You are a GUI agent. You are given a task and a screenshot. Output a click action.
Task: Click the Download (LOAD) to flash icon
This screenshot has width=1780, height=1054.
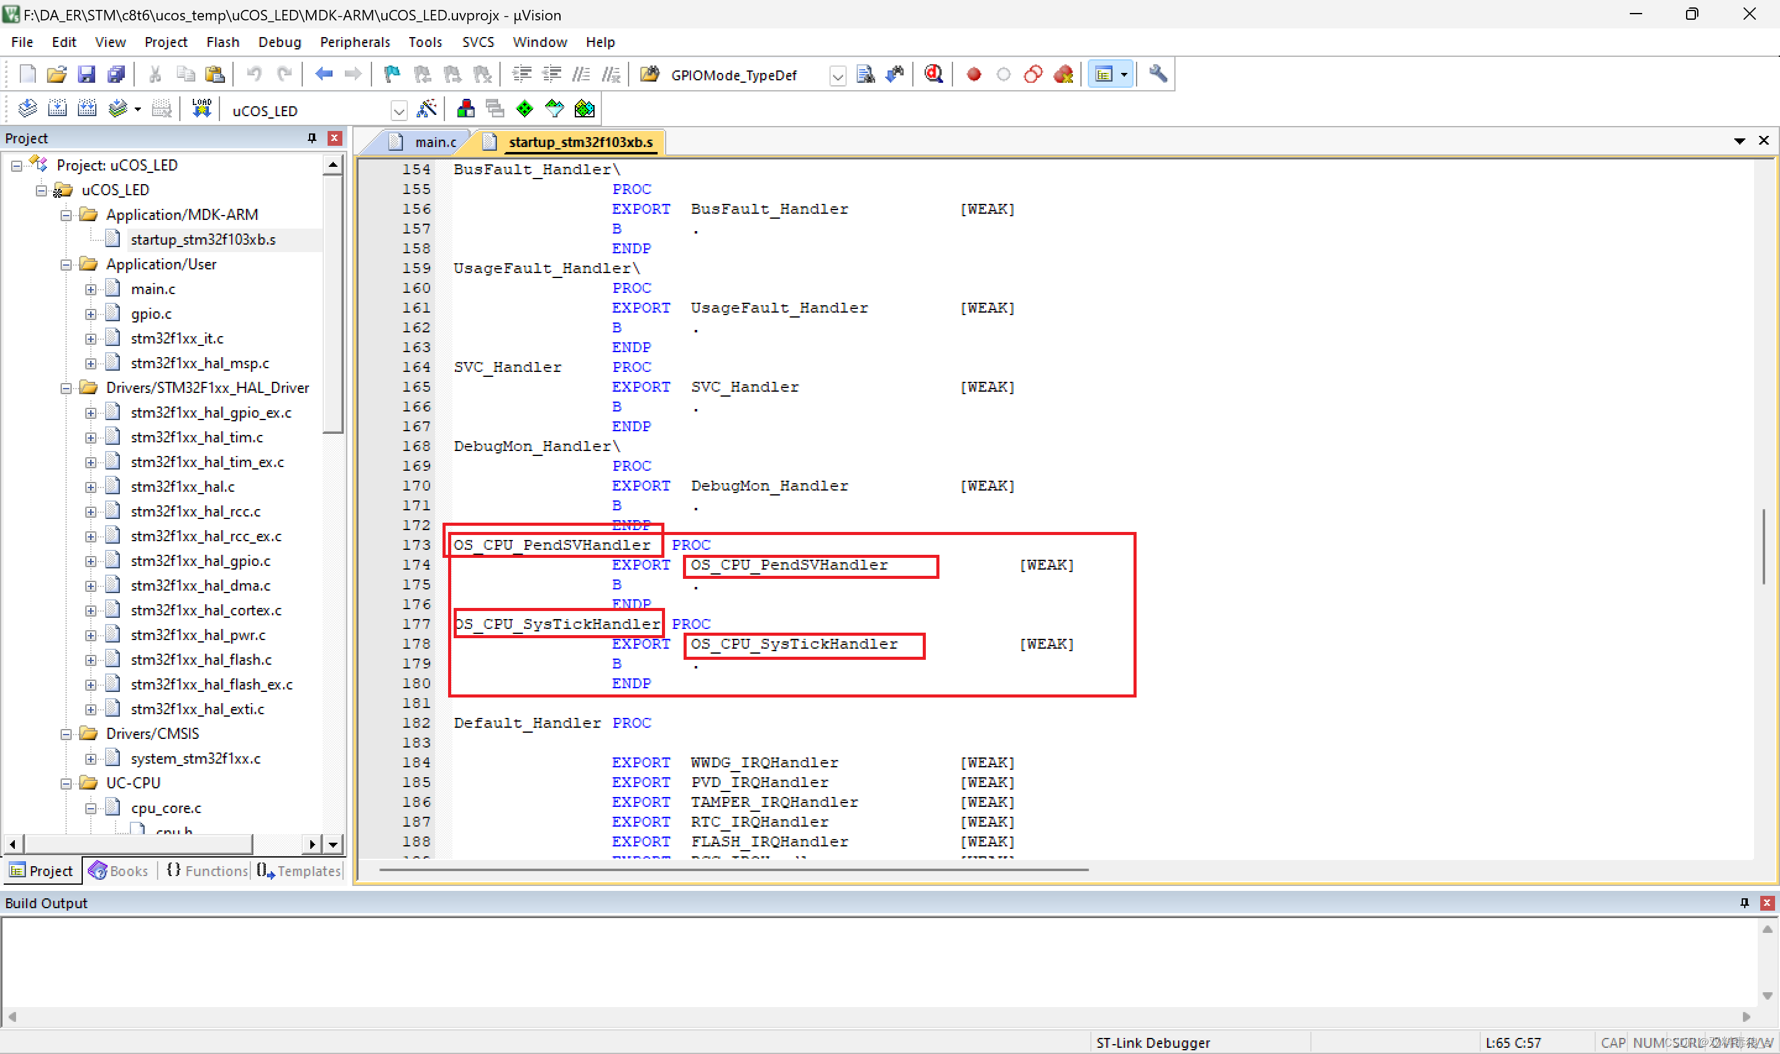tap(201, 109)
